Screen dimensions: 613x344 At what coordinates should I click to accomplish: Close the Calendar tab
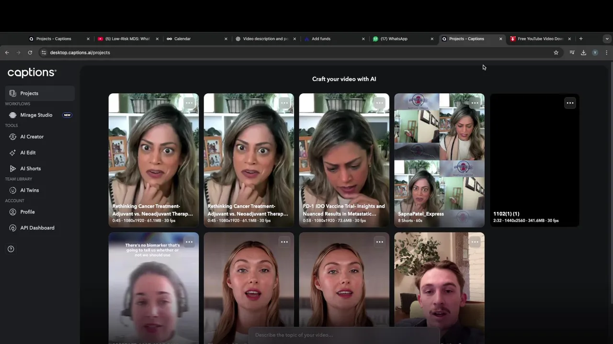pos(226,39)
